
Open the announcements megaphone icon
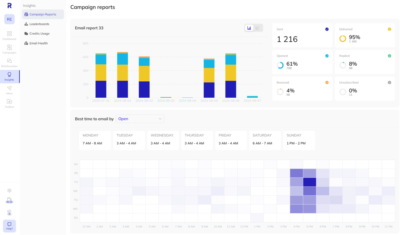point(9,212)
